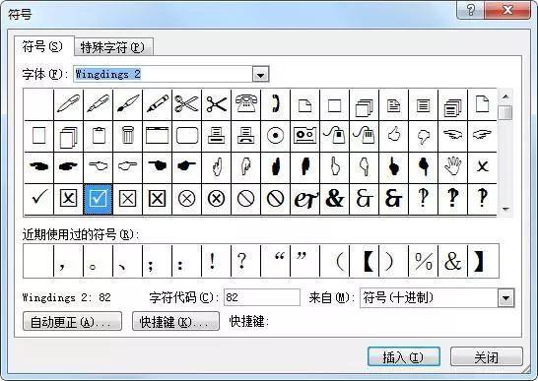Switch to the 特殊字符 tab
The image size is (538, 381).
(x=113, y=47)
